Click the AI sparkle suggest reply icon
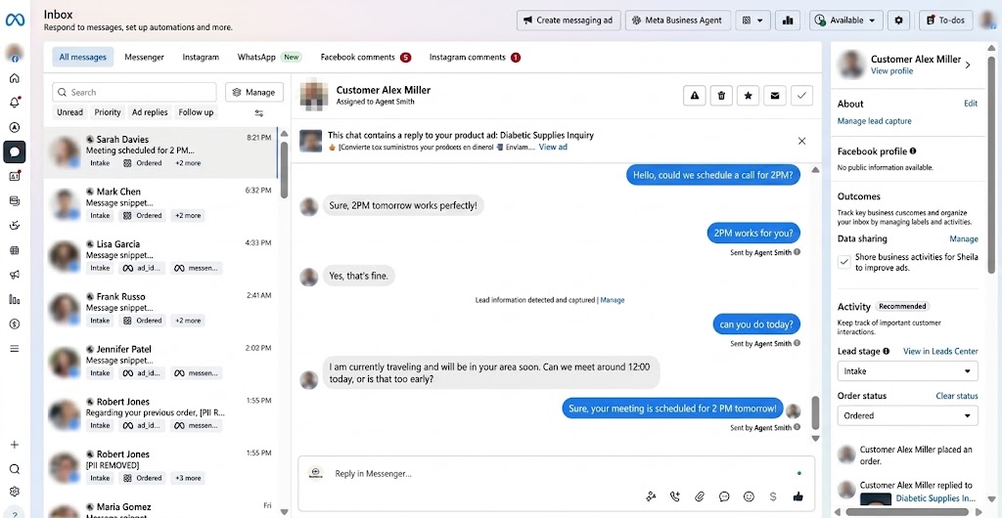Image resolution: width=1002 pixels, height=518 pixels. (651, 496)
